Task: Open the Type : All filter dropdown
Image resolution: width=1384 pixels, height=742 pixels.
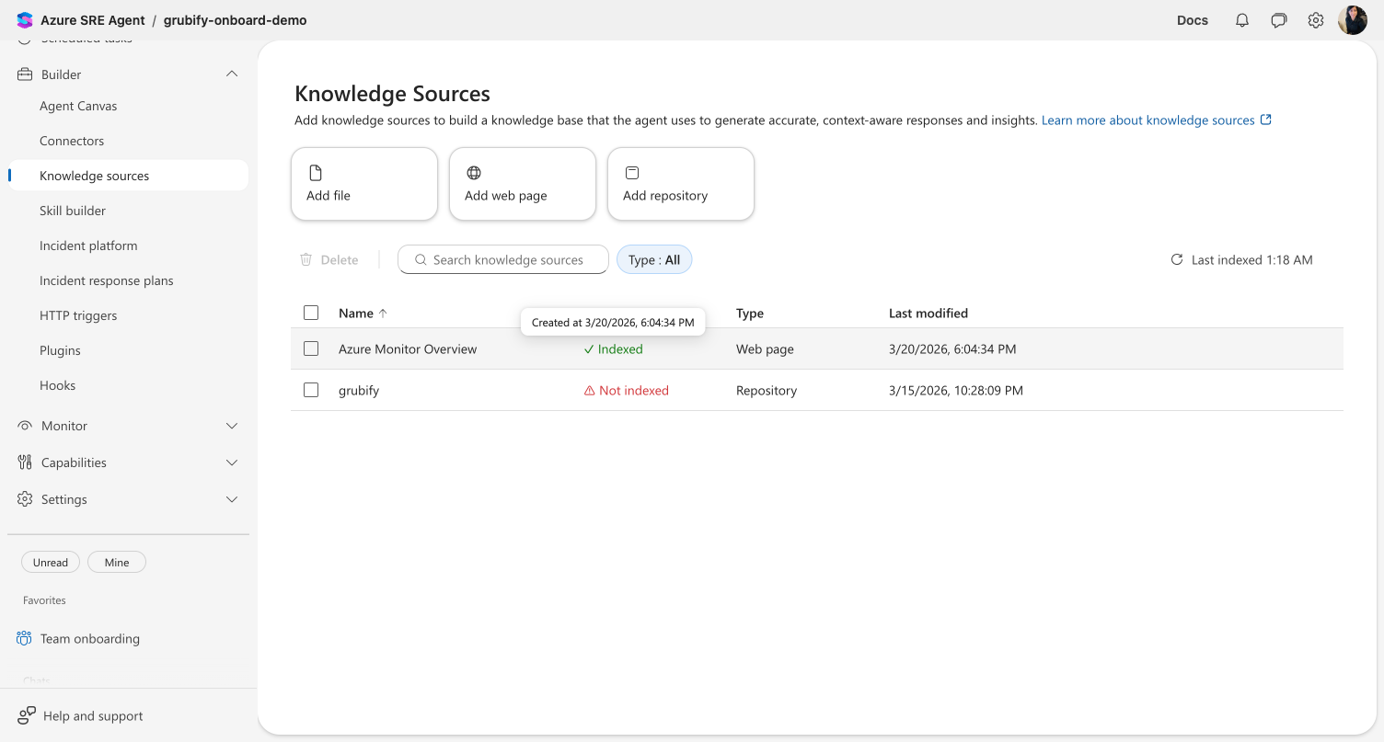Action: [654, 260]
